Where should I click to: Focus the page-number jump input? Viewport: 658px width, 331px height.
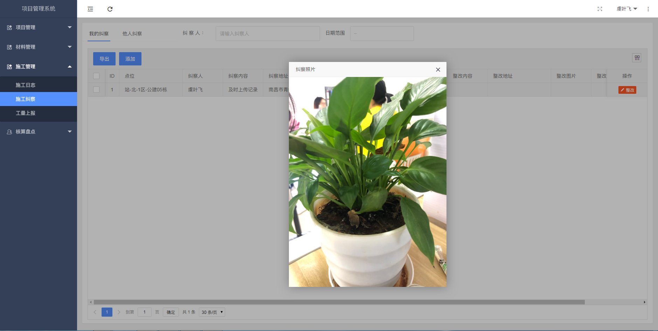tap(145, 312)
